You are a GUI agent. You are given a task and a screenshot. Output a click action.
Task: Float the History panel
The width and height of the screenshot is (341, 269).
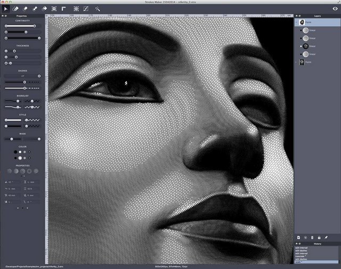[x=299, y=244]
